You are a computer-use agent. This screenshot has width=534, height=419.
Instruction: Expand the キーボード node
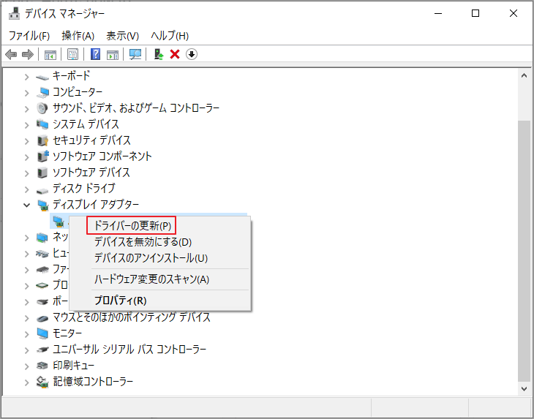tap(26, 77)
